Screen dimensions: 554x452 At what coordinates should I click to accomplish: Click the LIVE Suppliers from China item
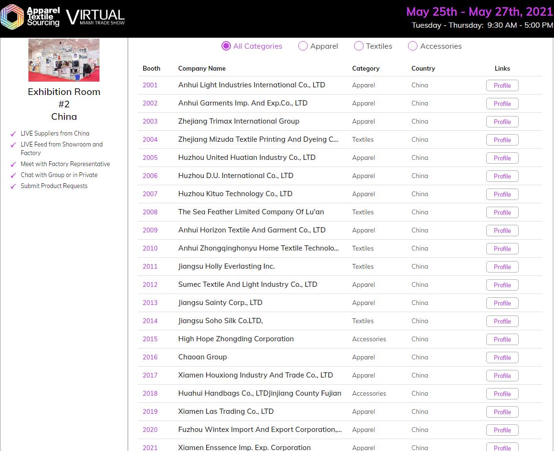click(x=55, y=133)
